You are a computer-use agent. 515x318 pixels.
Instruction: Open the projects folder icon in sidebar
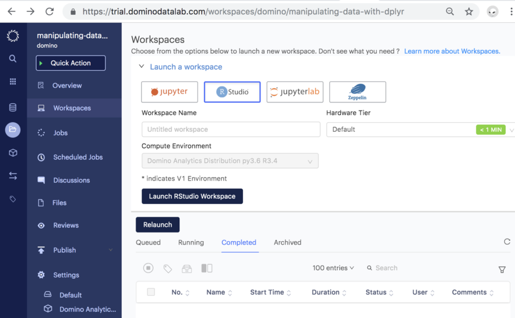pyautogui.click(x=12, y=130)
